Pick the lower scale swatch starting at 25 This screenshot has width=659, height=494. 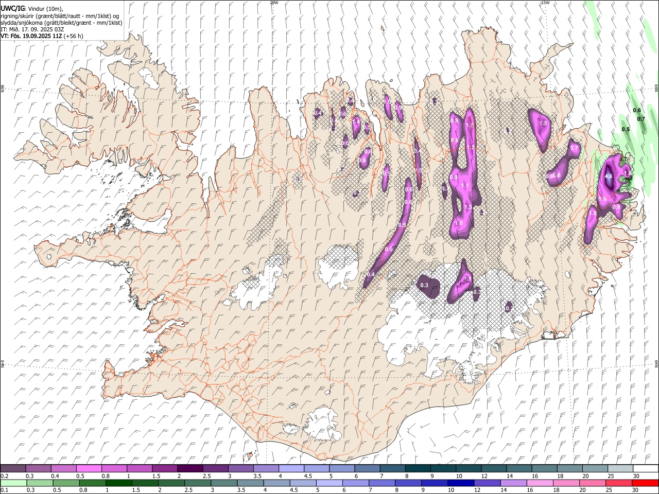coord(618,483)
